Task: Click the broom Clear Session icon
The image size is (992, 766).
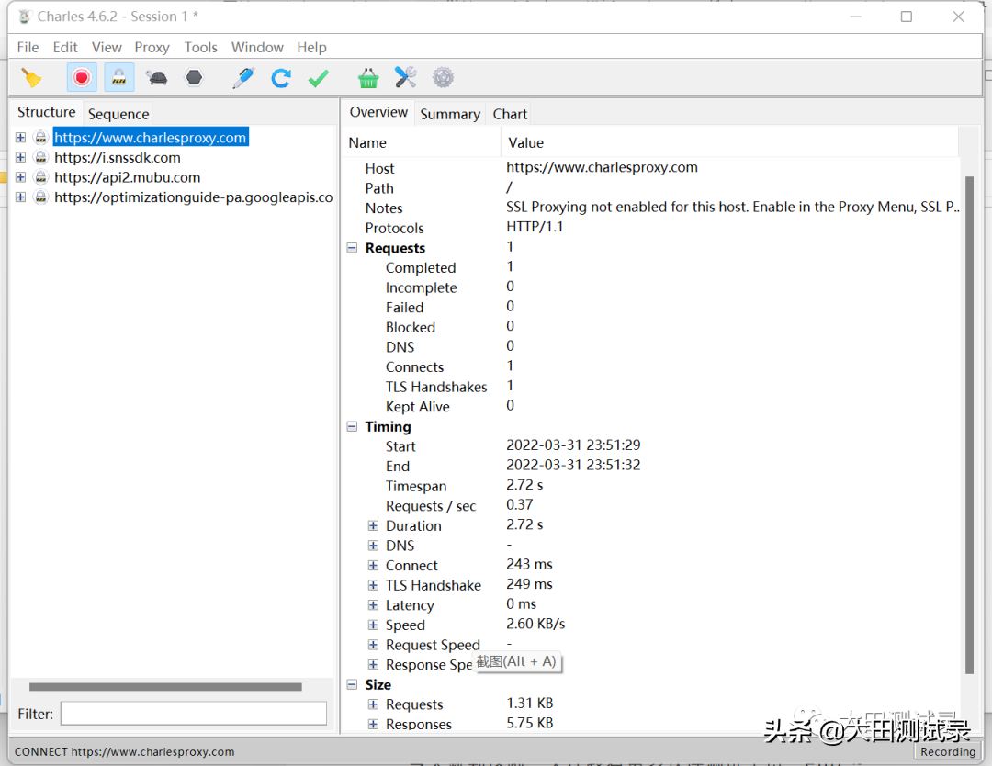Action: (32, 78)
